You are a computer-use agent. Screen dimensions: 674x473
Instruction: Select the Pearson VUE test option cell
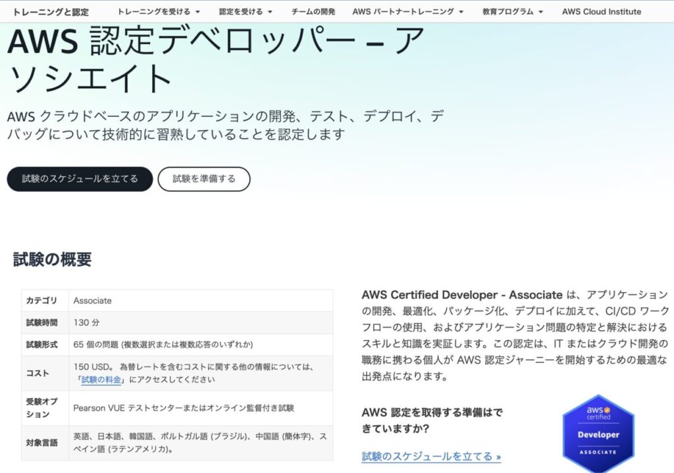point(201,408)
